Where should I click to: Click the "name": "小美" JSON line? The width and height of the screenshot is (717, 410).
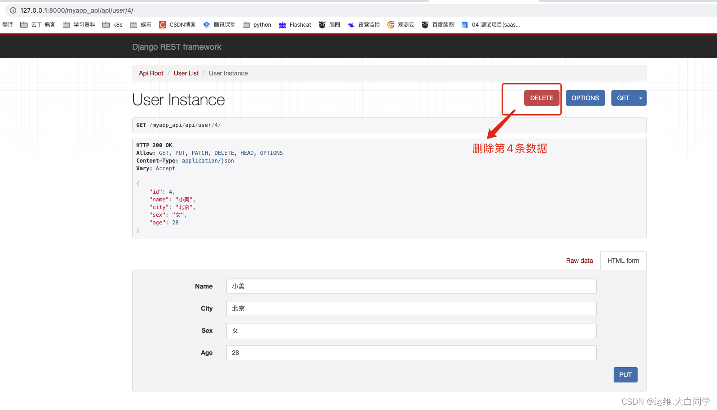[x=172, y=200]
